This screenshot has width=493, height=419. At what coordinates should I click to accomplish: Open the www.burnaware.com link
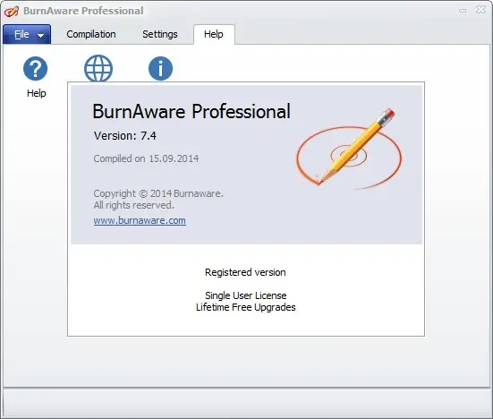click(x=140, y=220)
